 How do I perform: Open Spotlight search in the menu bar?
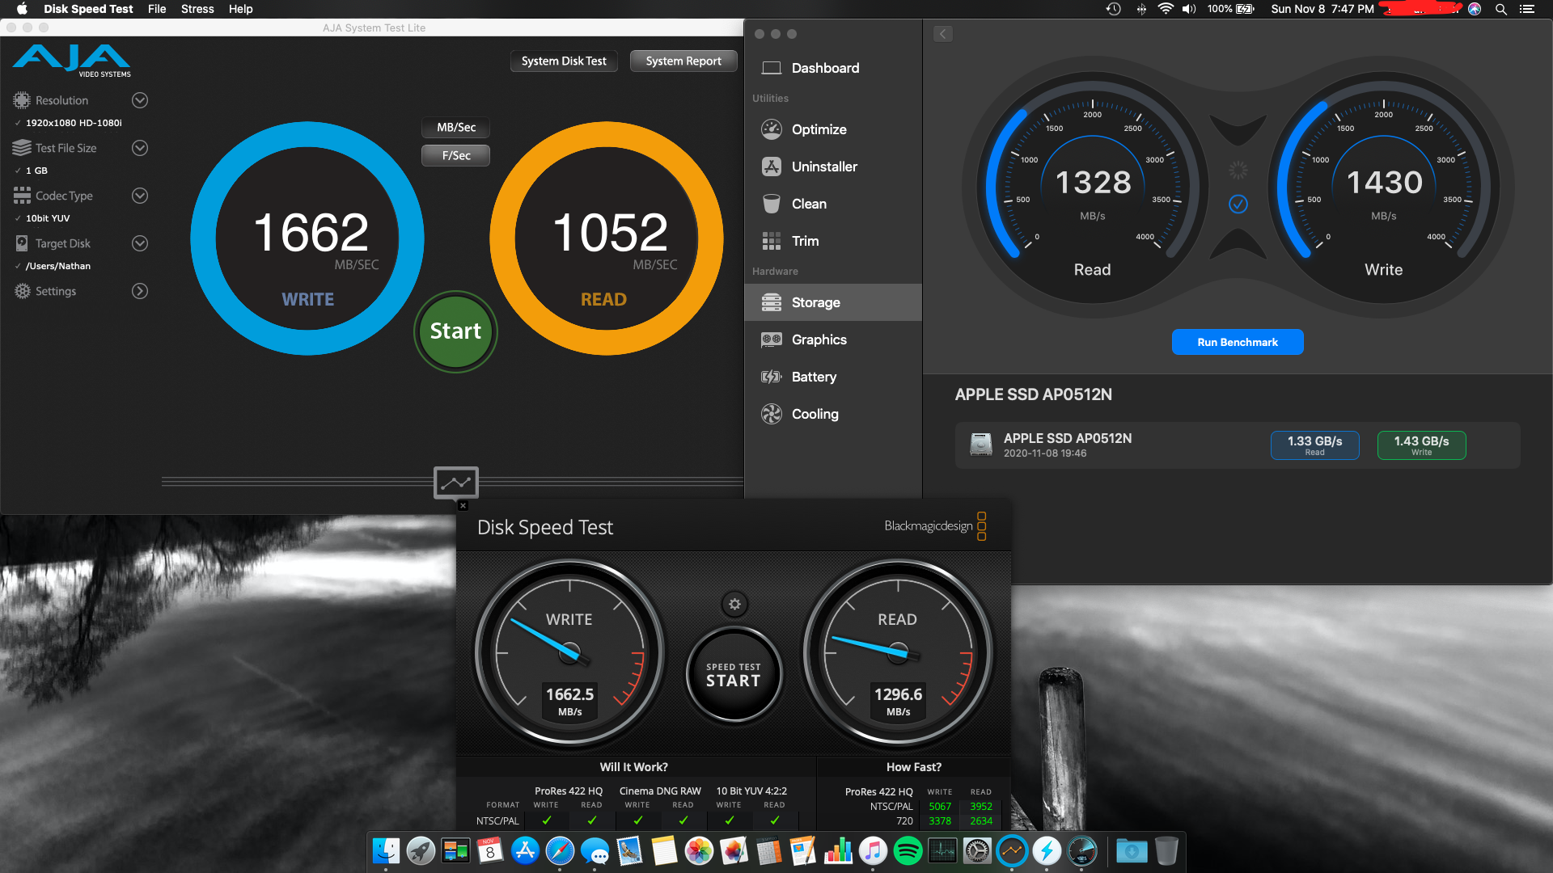point(1501,9)
